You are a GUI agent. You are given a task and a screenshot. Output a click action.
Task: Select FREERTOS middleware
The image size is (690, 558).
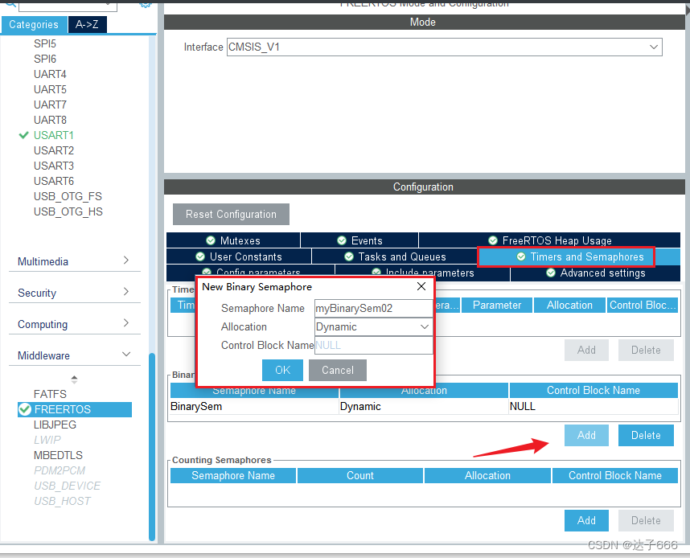click(75, 409)
